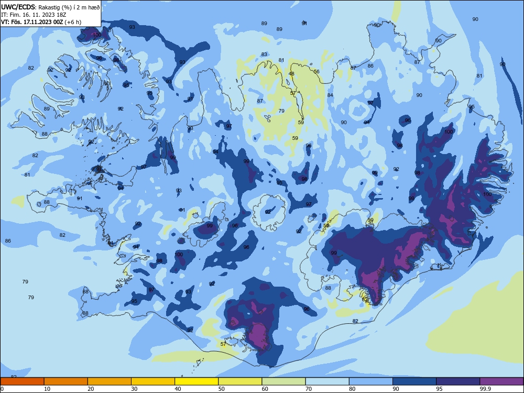Screen dimensions: 524x393
Task: Click the indigo 95–99.9 legend swatch
Action: 458,381
